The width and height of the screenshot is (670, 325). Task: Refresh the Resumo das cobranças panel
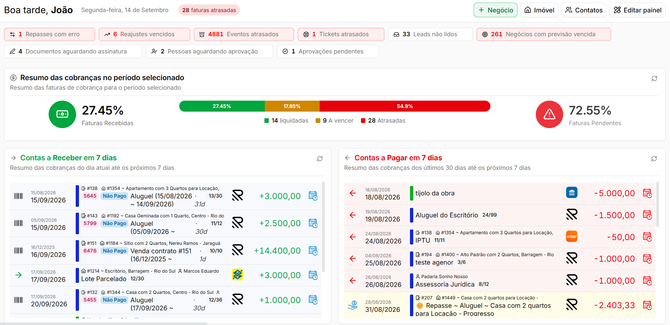pyautogui.click(x=654, y=79)
